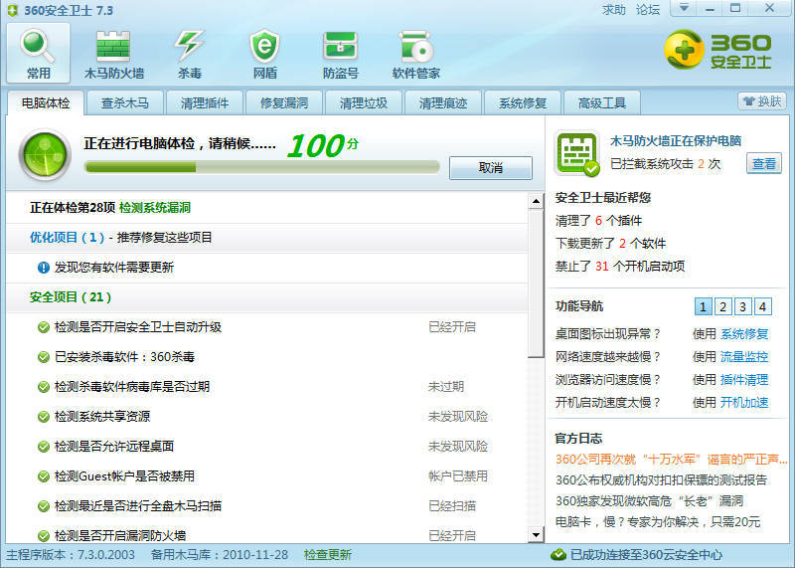Switch to the 电脑体检 tab
This screenshot has height=568, width=795.
[x=46, y=103]
